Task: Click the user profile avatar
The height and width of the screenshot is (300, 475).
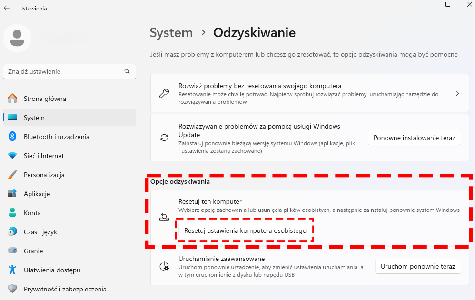Action: tap(17, 38)
